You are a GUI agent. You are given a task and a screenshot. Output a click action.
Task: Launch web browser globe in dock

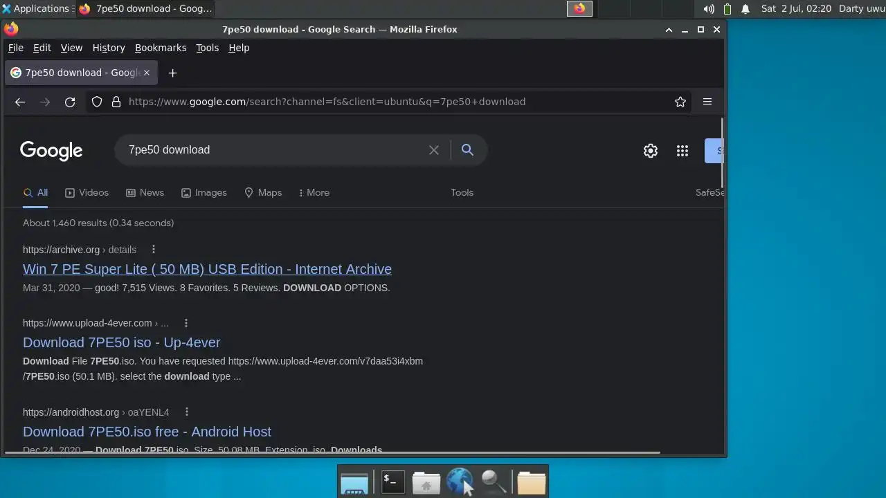460,482
